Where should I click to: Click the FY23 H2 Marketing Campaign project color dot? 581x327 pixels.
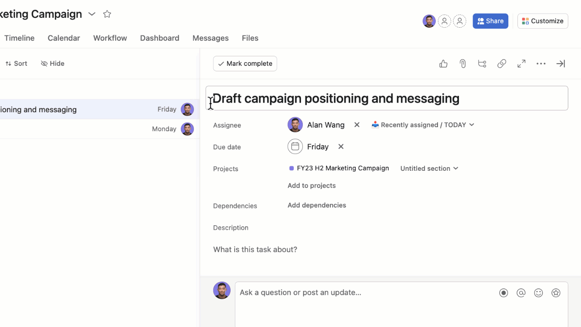click(x=291, y=168)
